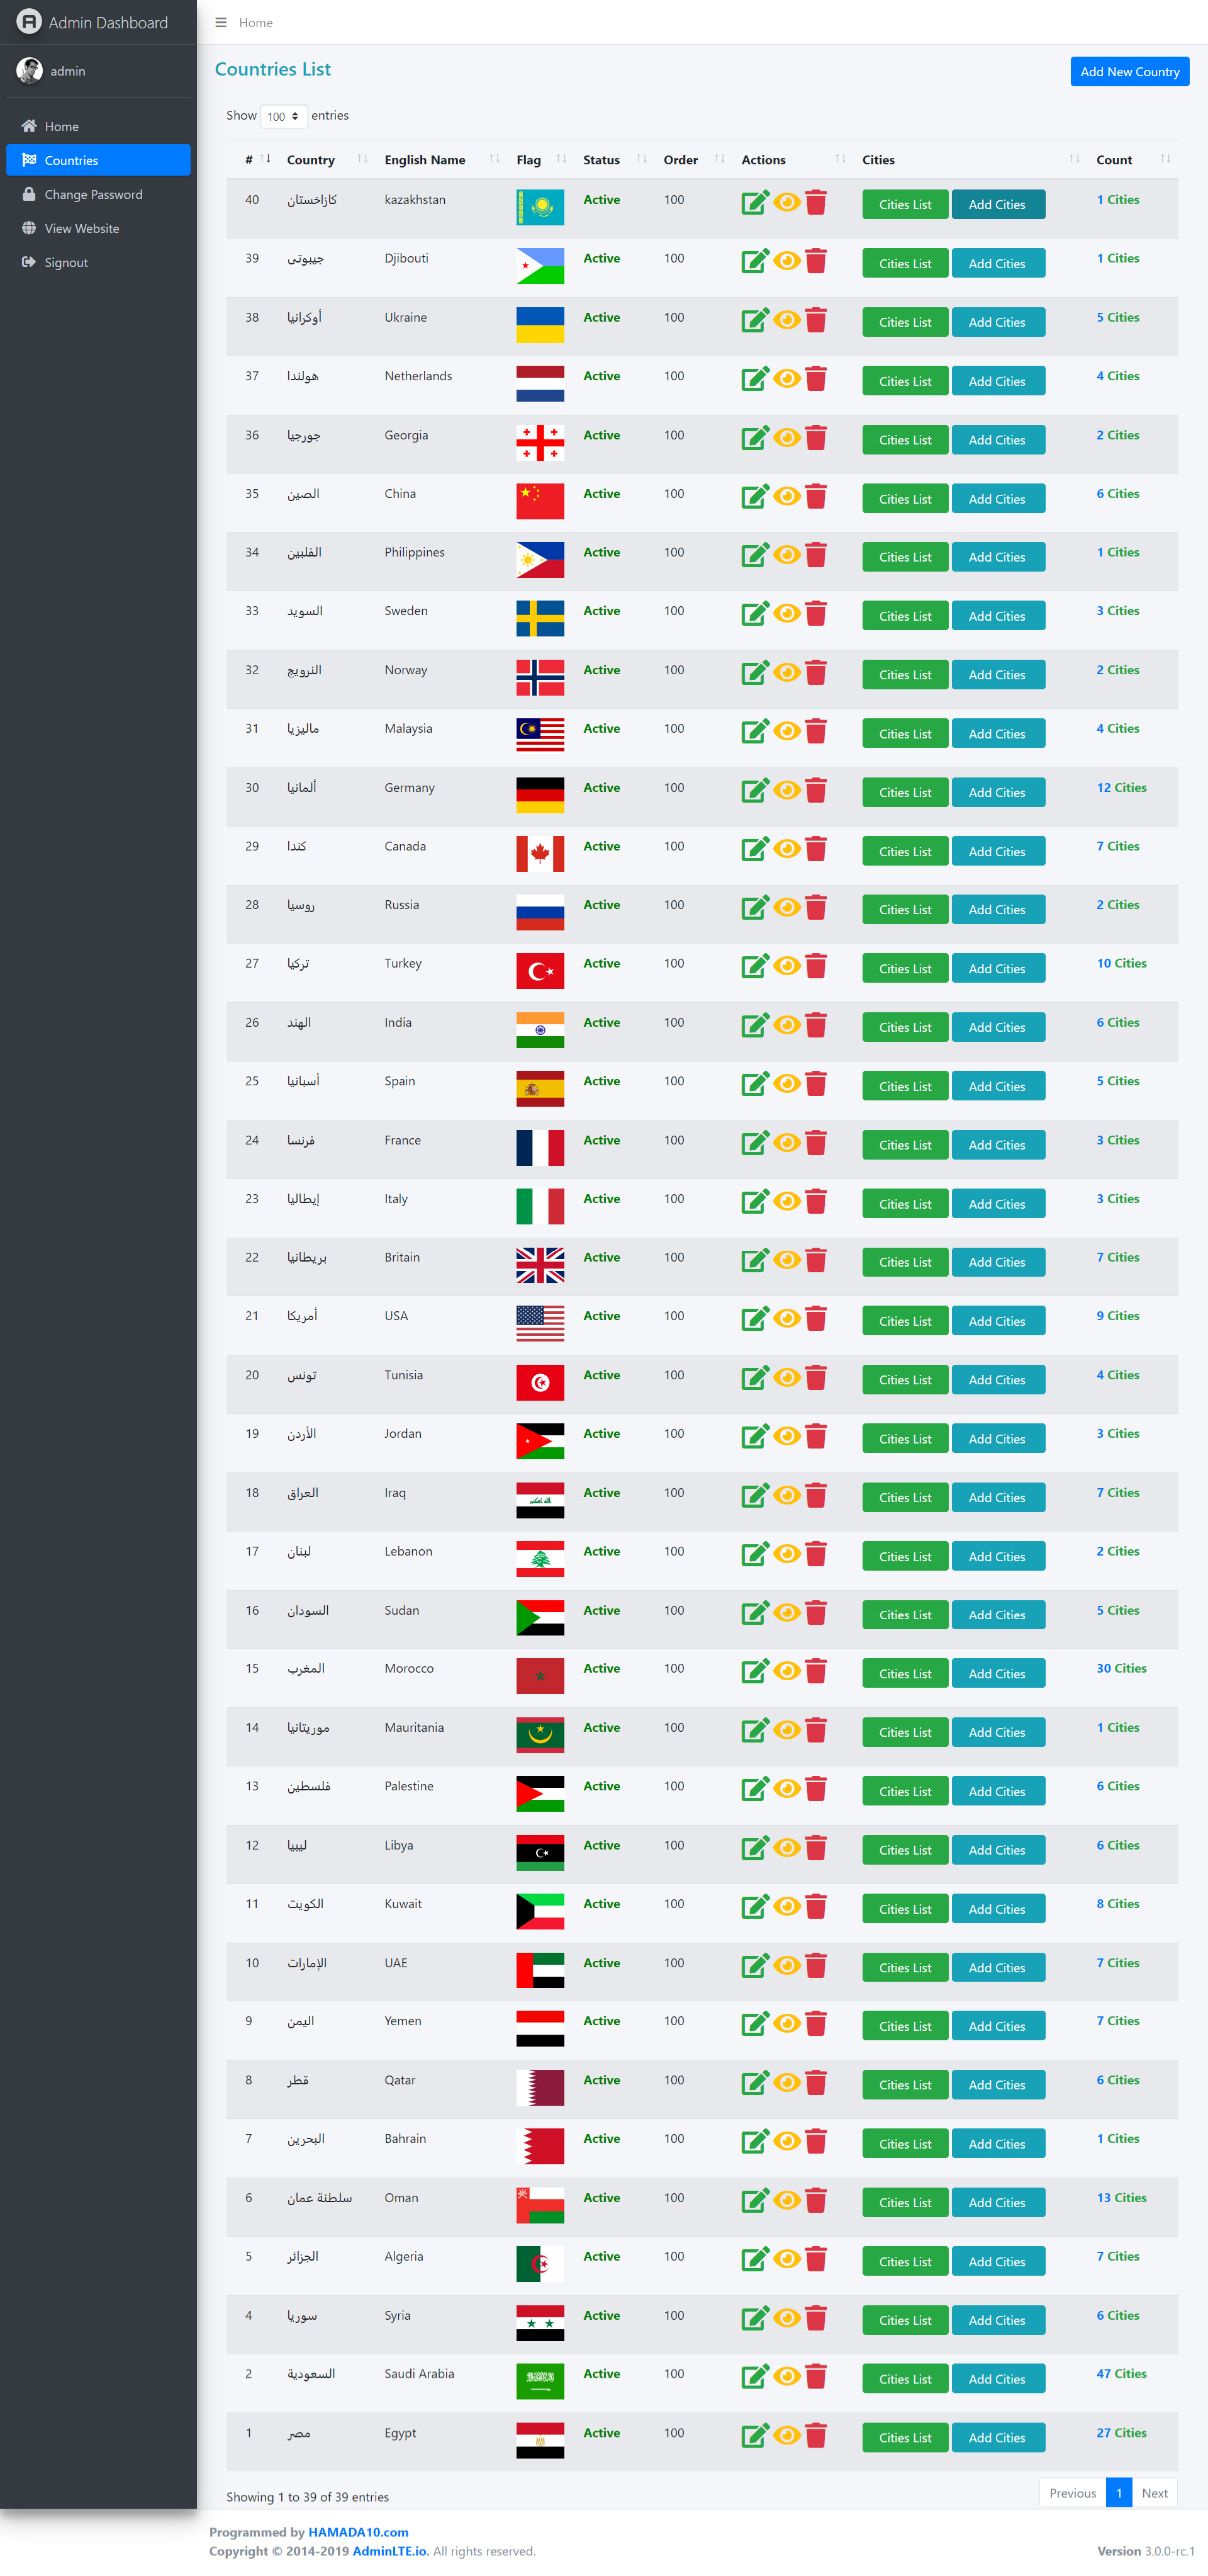Open the Show entries dropdown
The height and width of the screenshot is (2576, 1208).
[284, 116]
